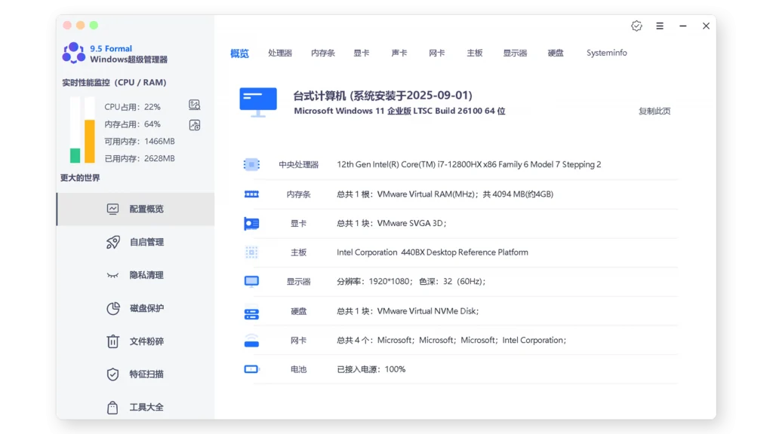773x434 pixels.
Task: Click the 磁盘保护 pie chart icon
Action: point(113,308)
